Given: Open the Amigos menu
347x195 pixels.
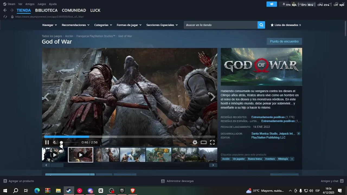Looking at the screenshot, I should click(30, 4).
